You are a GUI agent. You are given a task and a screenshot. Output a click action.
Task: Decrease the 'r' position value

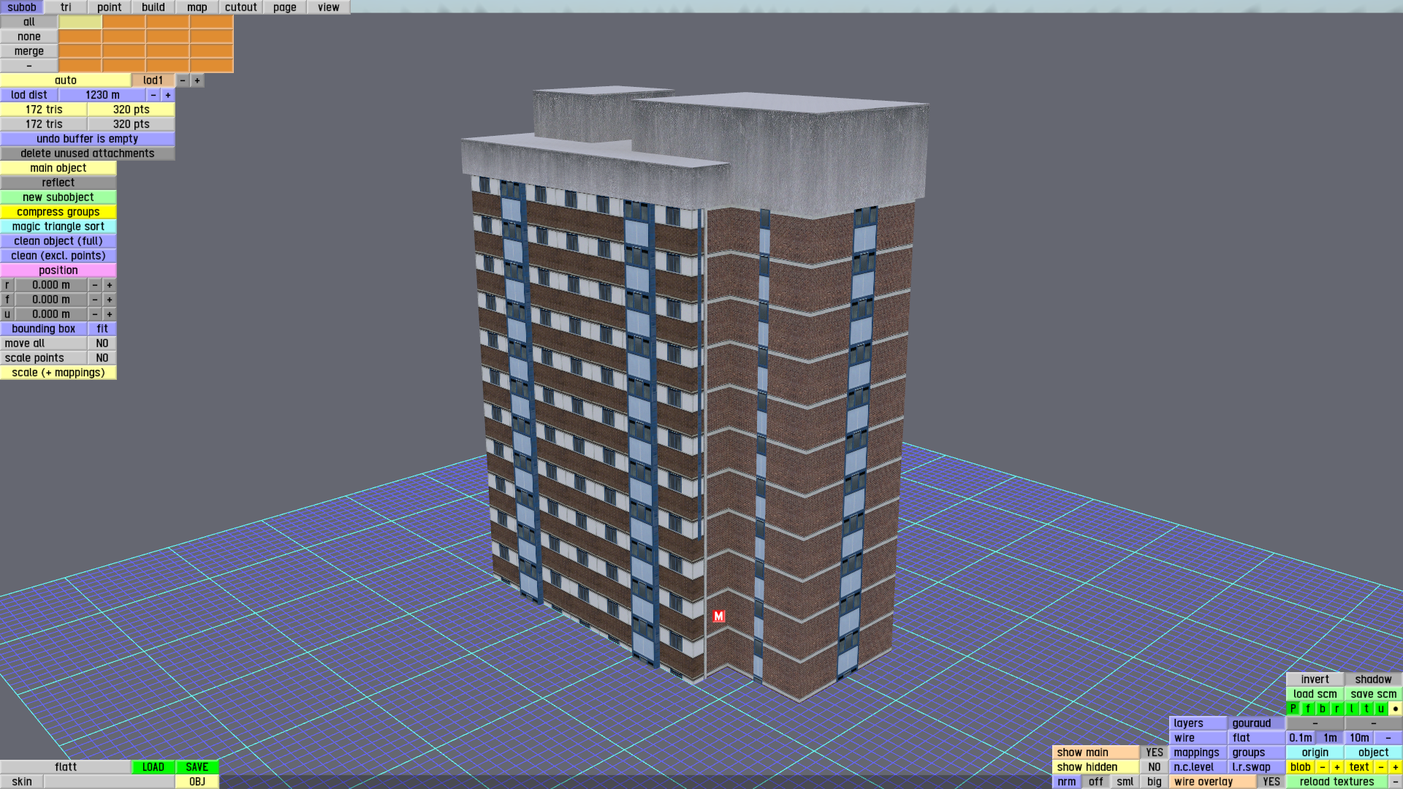pos(94,285)
